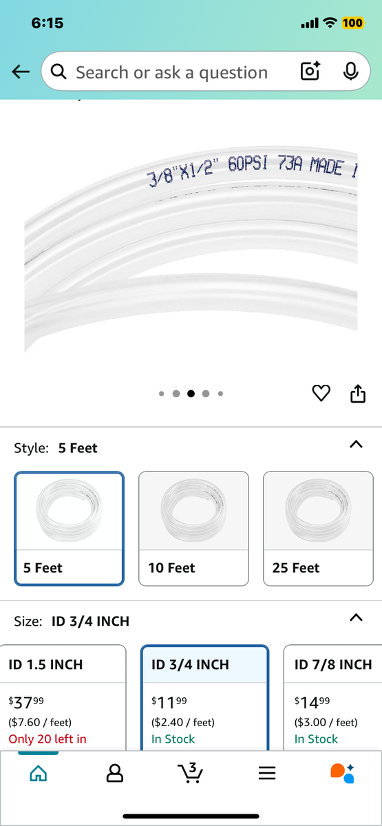Tap the share icon below product image
The image size is (382, 826).
click(358, 394)
